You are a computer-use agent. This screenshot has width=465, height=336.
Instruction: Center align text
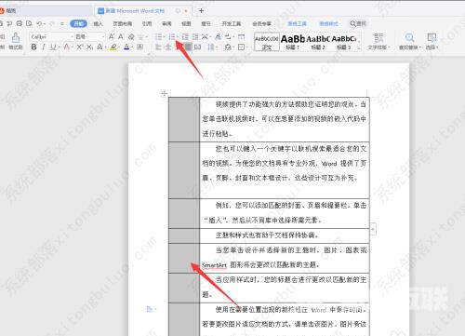coord(168,47)
